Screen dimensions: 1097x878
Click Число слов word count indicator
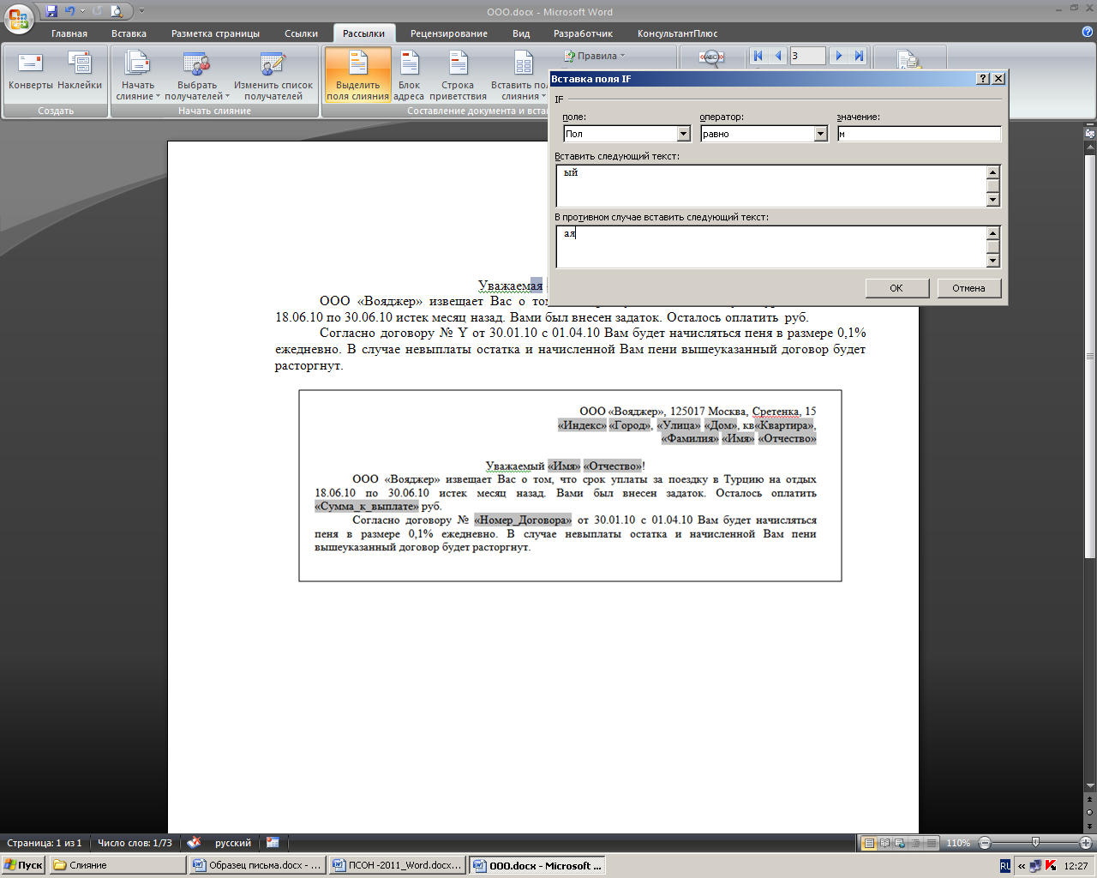point(135,843)
